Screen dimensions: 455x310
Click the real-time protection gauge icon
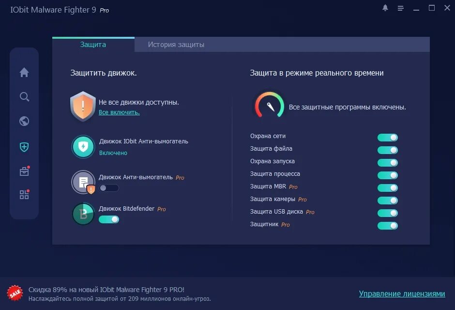click(269, 105)
